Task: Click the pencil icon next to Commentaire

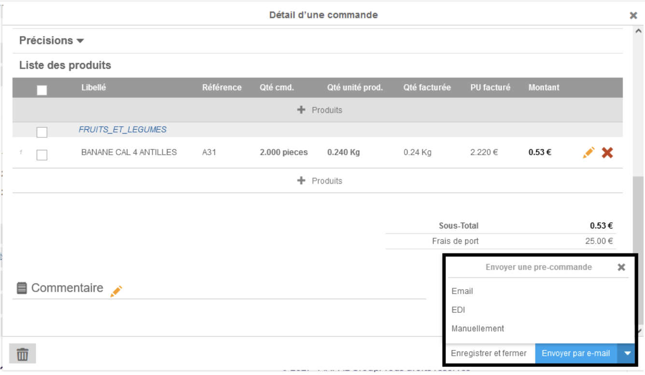Action: [116, 291]
